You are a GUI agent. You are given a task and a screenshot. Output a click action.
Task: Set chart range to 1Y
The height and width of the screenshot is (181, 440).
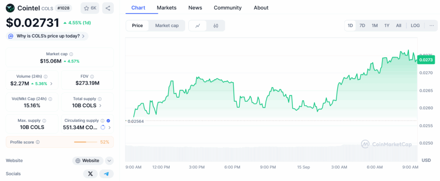coord(387,26)
